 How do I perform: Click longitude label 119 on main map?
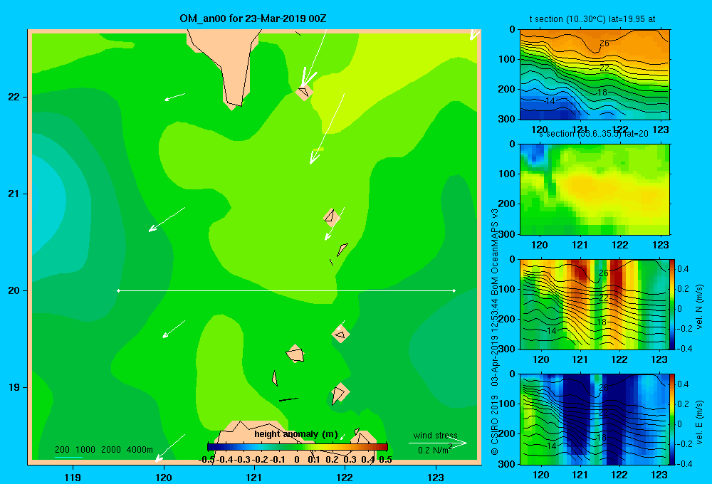point(73,478)
